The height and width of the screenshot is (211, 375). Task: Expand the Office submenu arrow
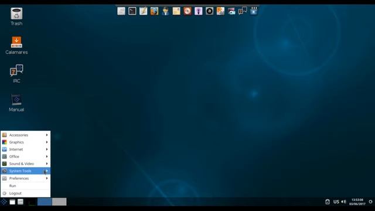[x=47, y=156]
